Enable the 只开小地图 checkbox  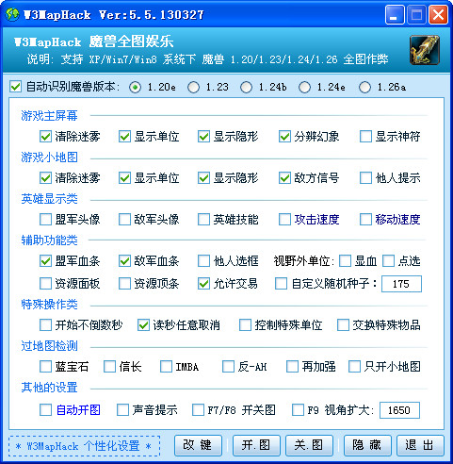(354, 367)
